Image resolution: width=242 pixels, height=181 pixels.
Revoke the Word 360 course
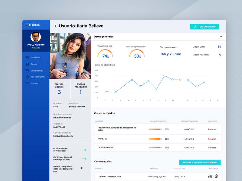(x=212, y=139)
